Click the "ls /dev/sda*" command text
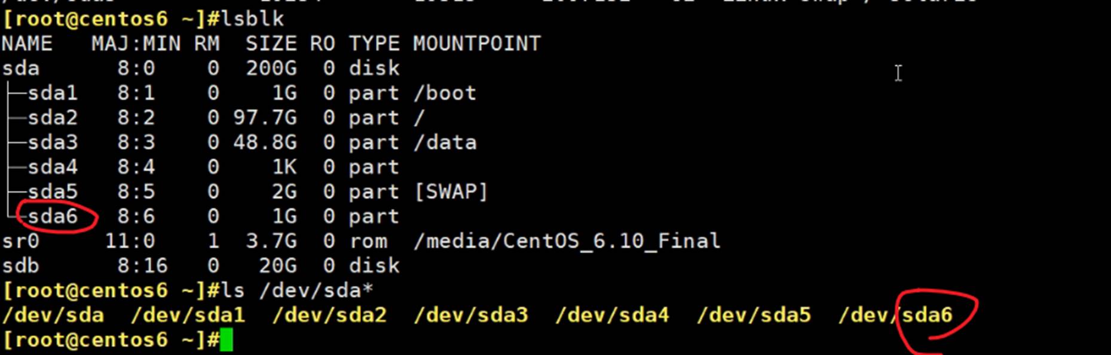The width and height of the screenshot is (1111, 355). point(297,291)
